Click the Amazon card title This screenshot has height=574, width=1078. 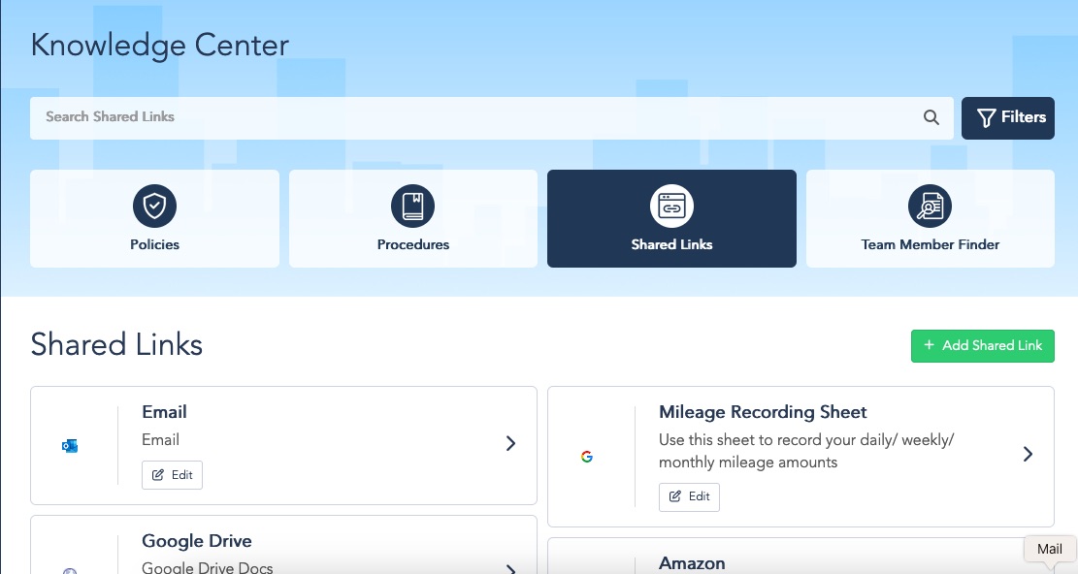692,563
